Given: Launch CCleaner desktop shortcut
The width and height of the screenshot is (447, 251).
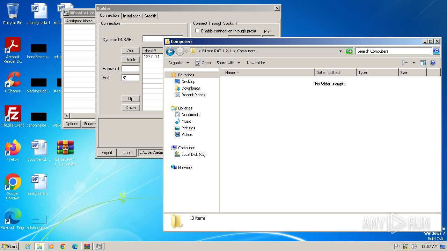Looking at the screenshot, I should coord(13,82).
